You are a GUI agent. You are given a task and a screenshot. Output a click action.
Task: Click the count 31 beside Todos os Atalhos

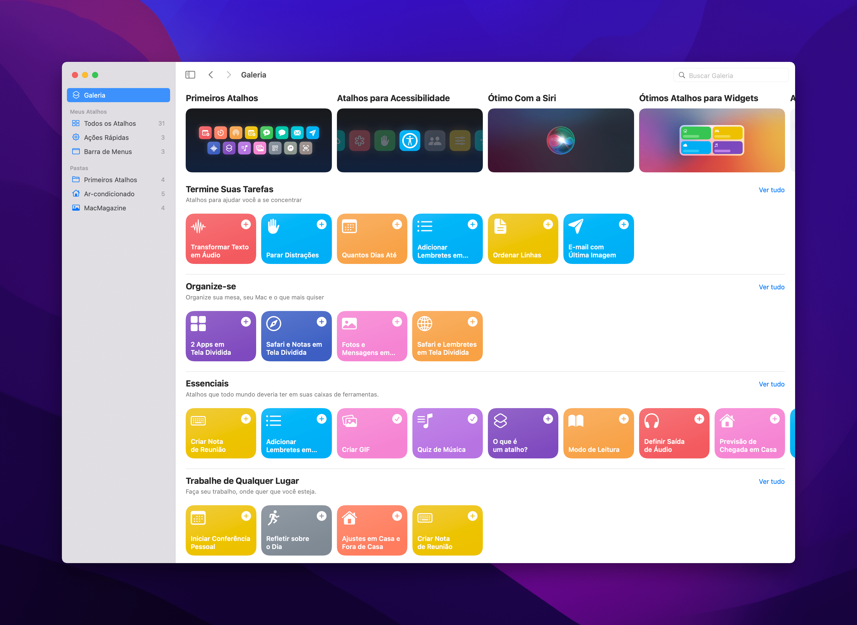tap(162, 123)
